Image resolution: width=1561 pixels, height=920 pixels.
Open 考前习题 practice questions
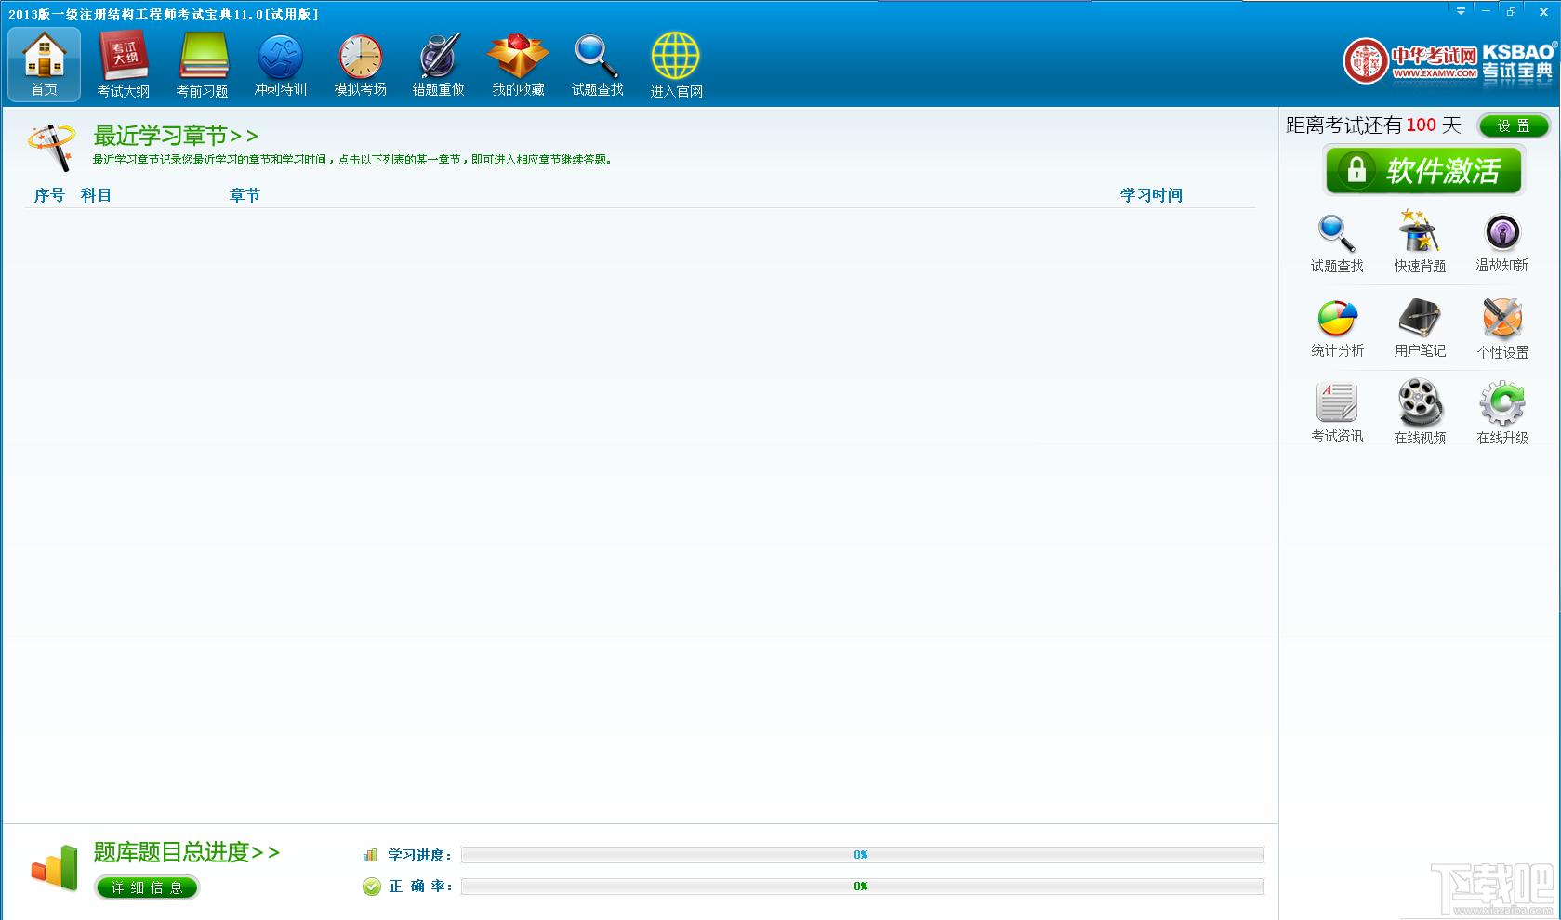tap(203, 58)
